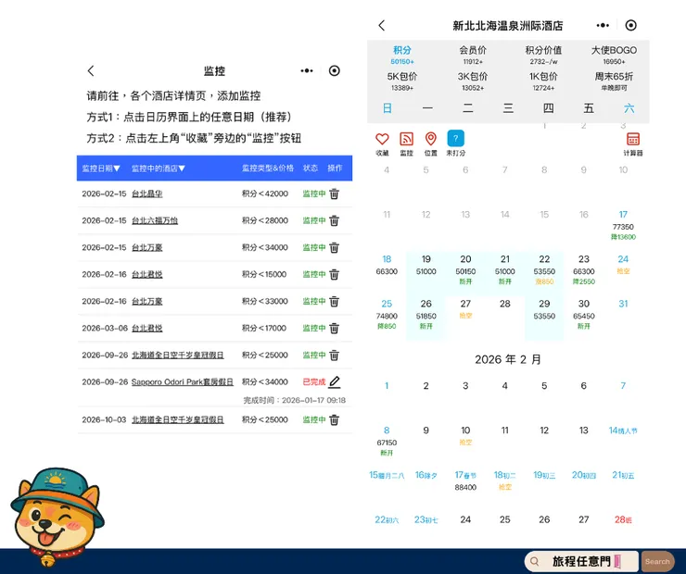Screen dimensions: 686x574
Task: Click 积分<42000 price cell
Action: 265,193
